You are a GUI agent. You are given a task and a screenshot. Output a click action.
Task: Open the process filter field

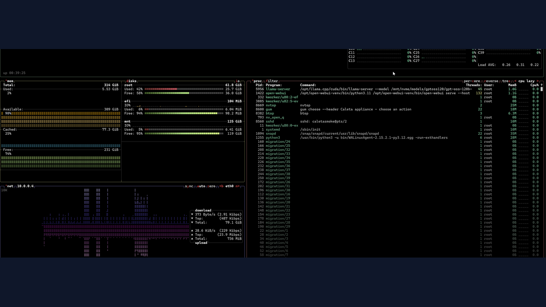pyautogui.click(x=272, y=81)
